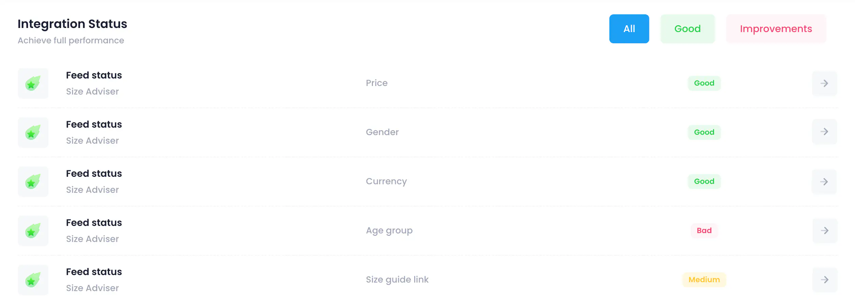The image size is (855, 301).
Task: Click the Integration Status heading
Action: click(72, 24)
